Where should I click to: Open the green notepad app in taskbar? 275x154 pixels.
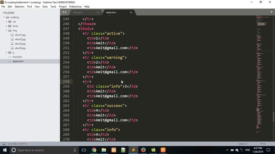pyautogui.click(x=123, y=150)
